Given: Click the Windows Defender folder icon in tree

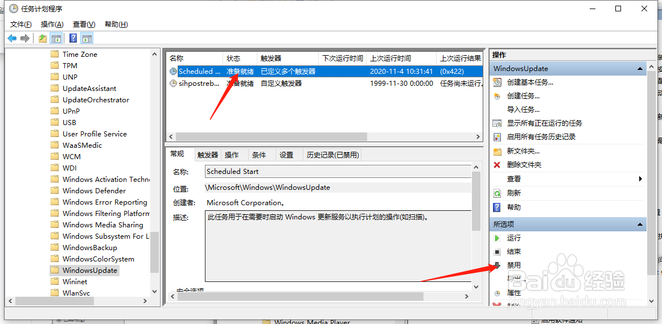Looking at the screenshot, I should 54,190.
